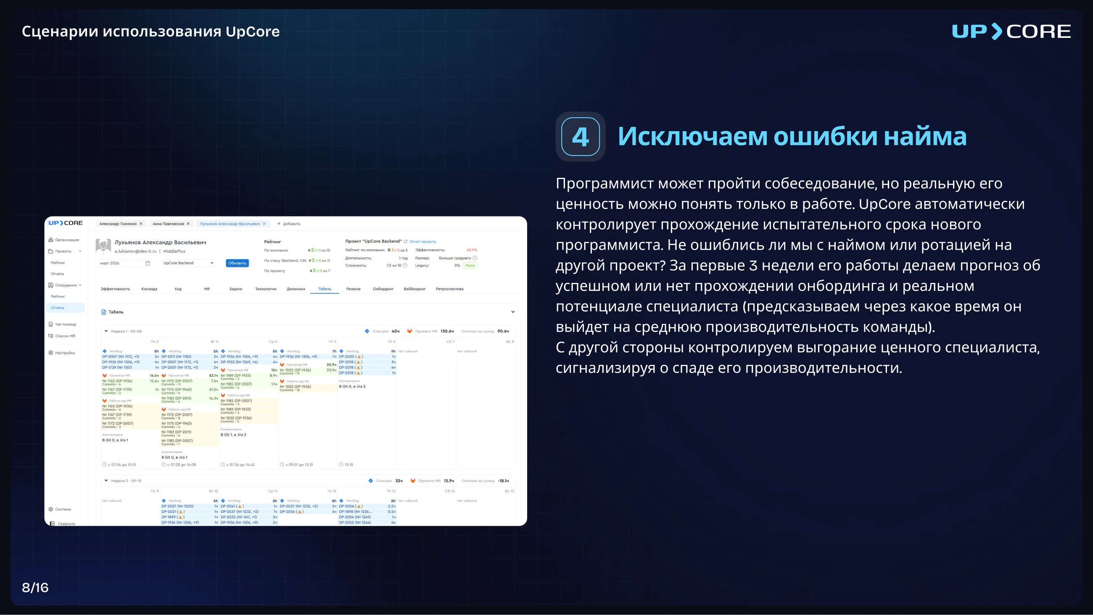
Task: Click the Сотрудники person icon in the sidebar
Action: pos(50,285)
